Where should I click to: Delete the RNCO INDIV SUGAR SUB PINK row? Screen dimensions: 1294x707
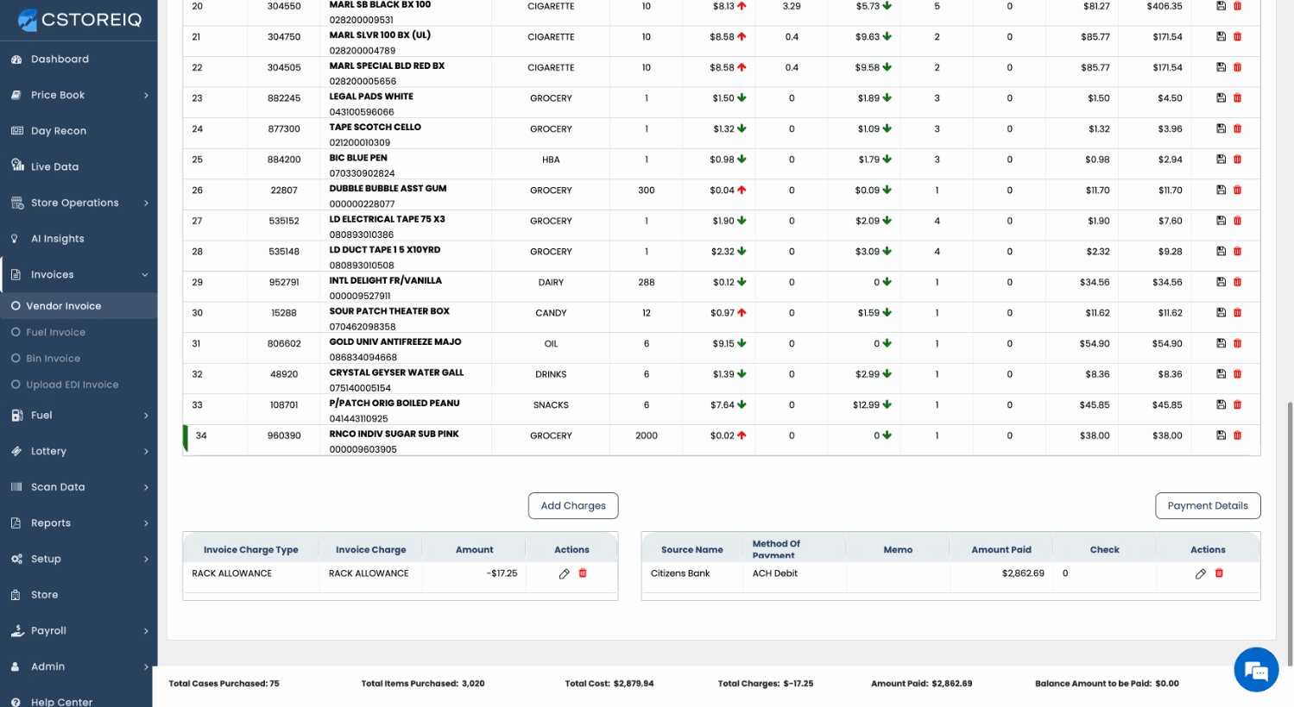tap(1237, 435)
